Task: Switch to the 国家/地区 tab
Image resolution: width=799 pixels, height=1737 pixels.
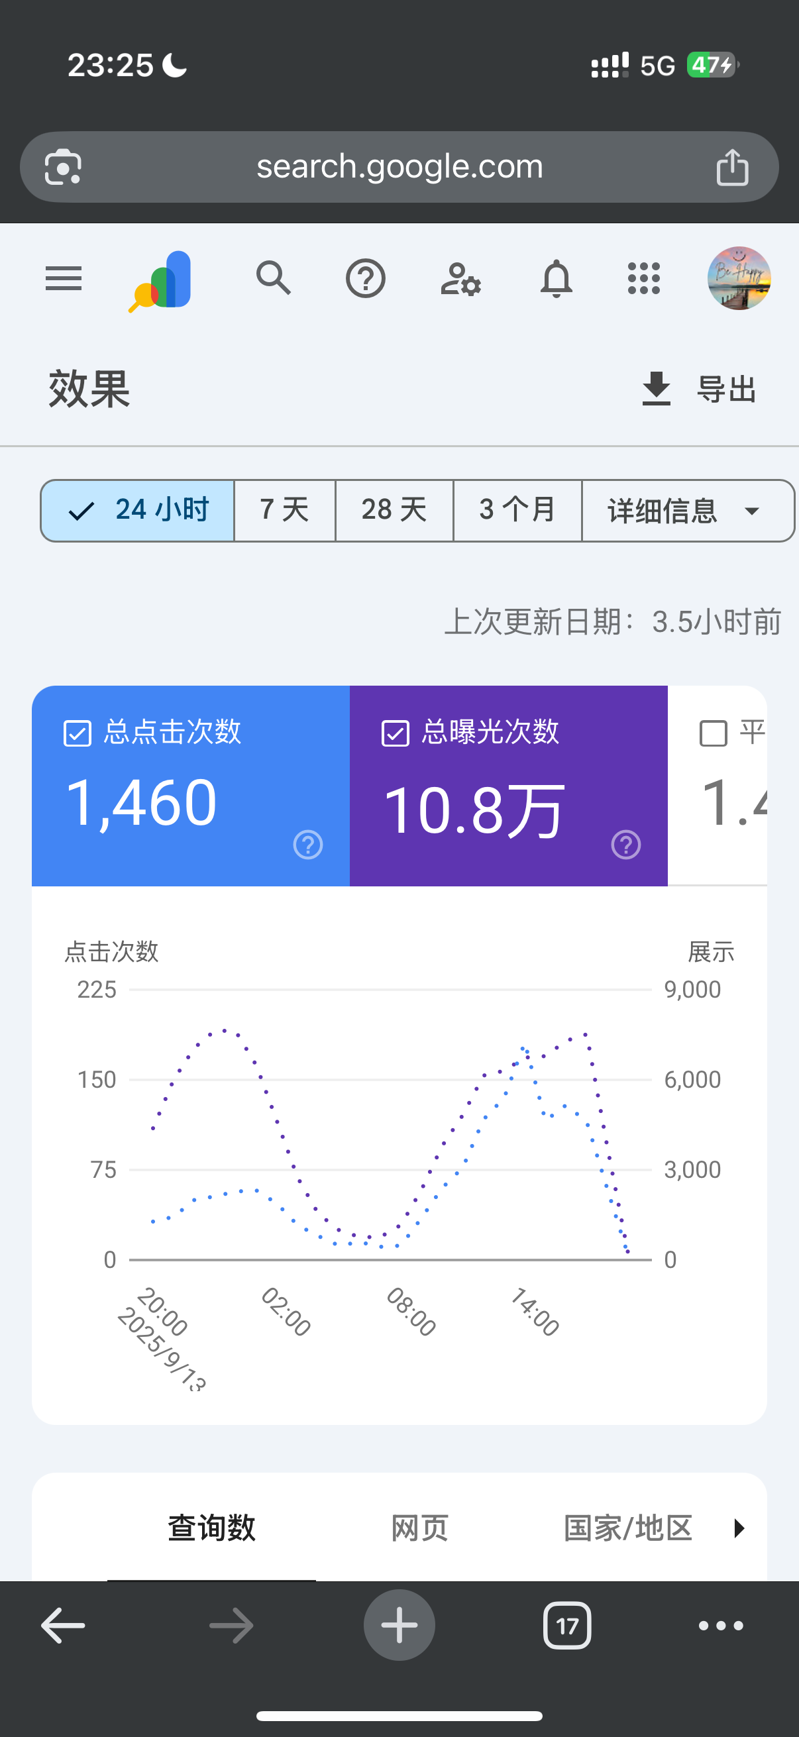Action: coord(627,1528)
